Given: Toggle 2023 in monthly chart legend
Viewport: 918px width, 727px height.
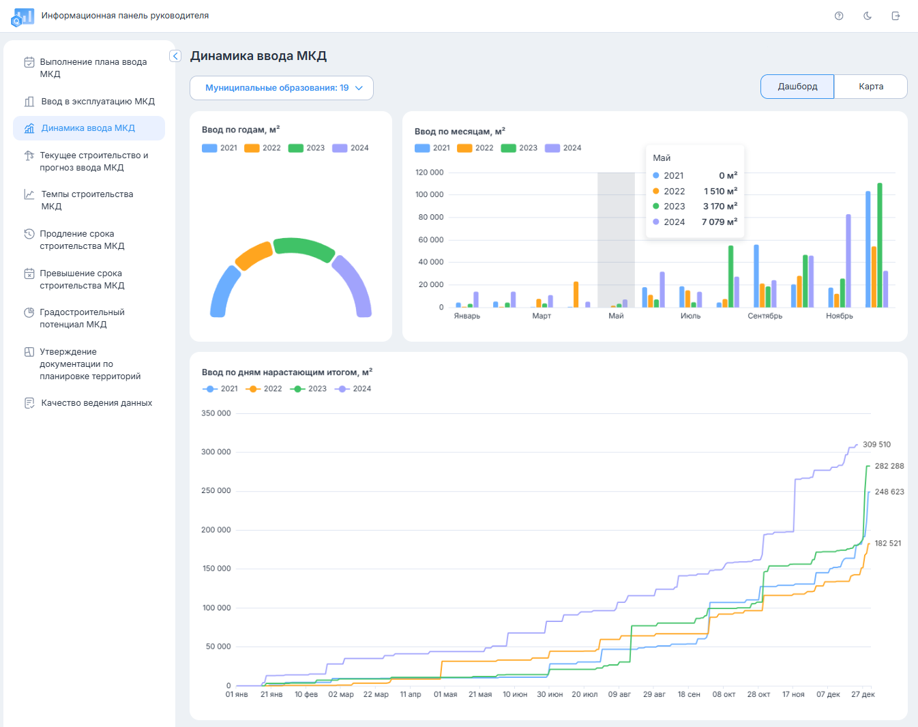Looking at the screenshot, I should click(519, 148).
